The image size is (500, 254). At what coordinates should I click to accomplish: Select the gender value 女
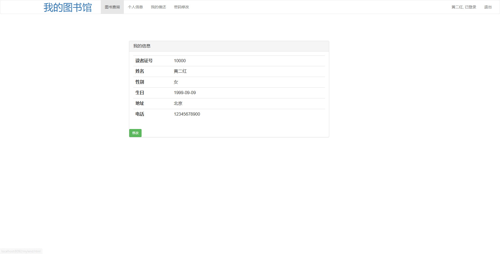click(x=176, y=82)
